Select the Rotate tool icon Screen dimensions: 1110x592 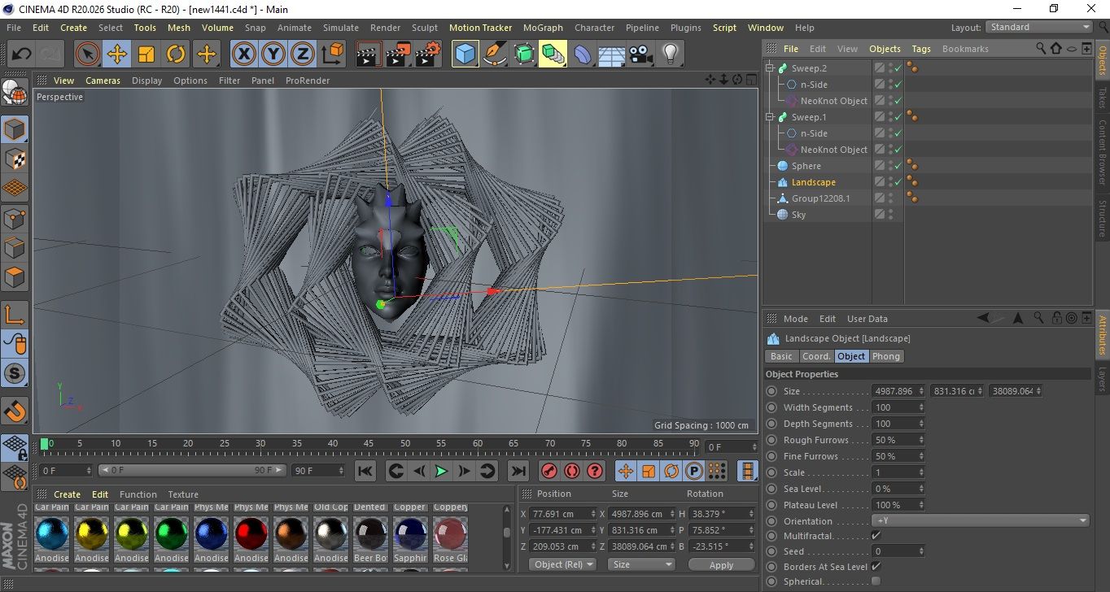(x=176, y=54)
